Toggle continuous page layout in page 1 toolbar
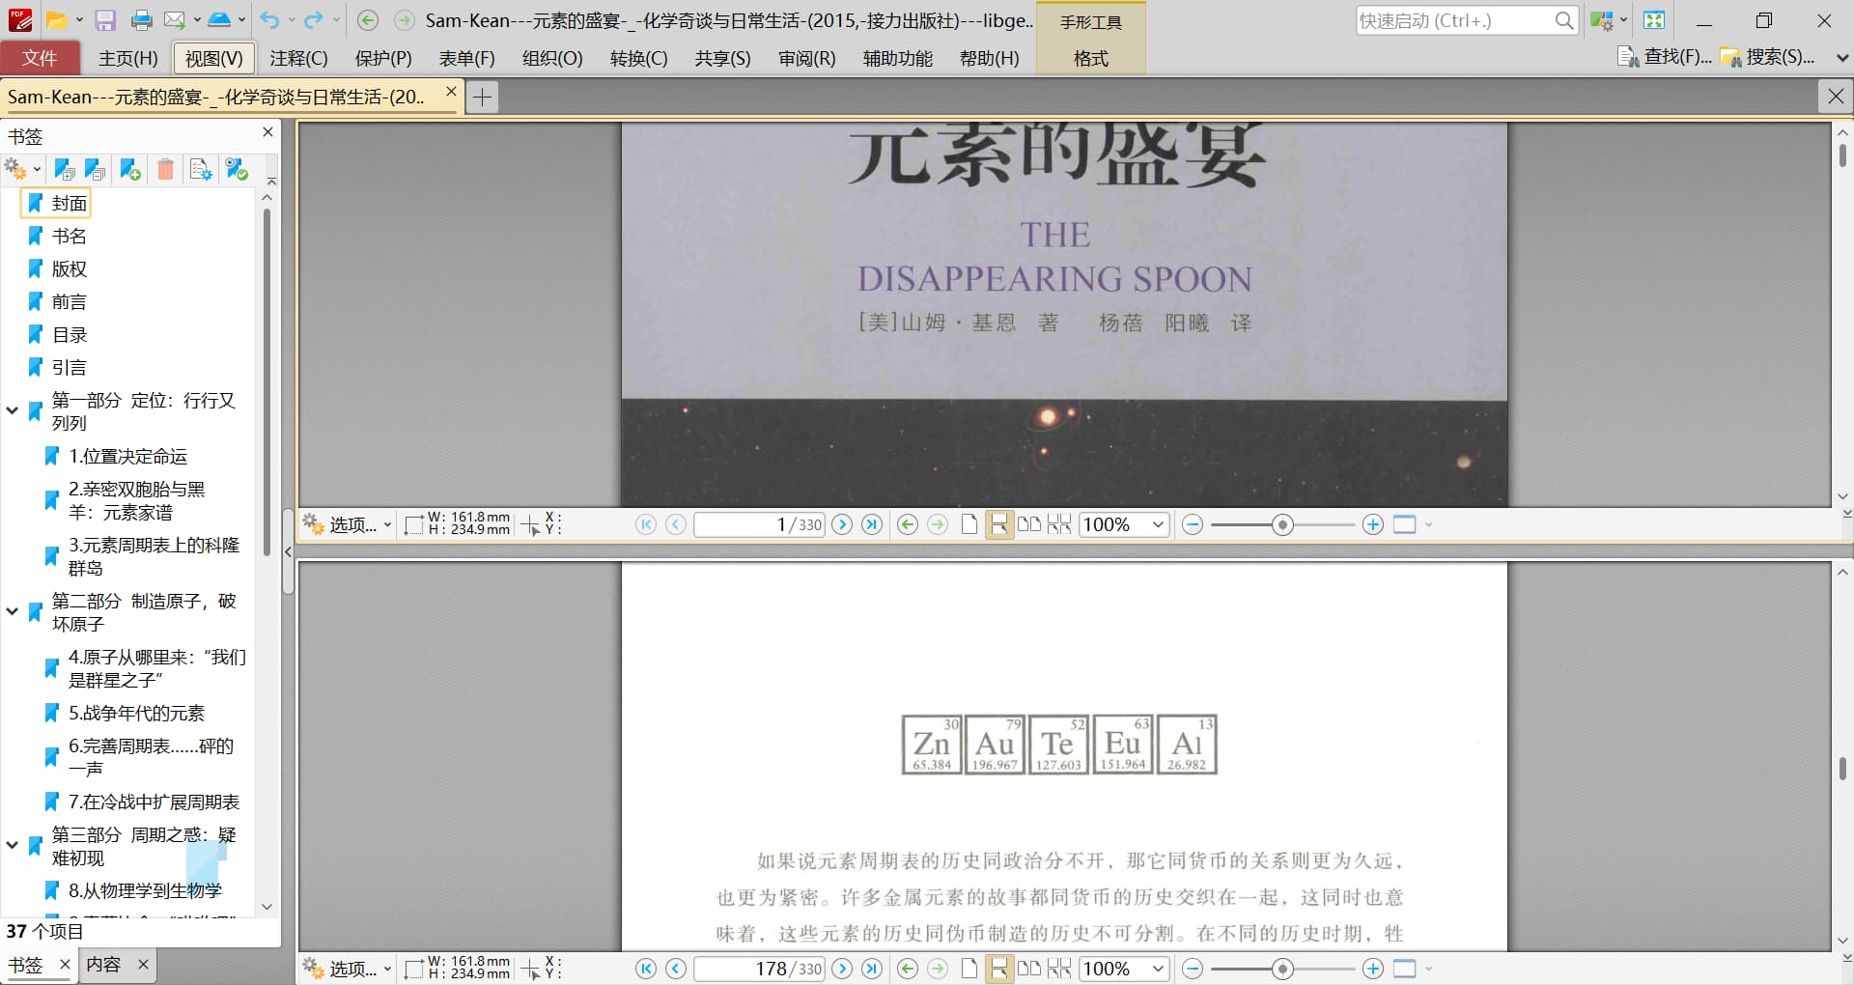This screenshot has height=985, width=1854. coord(999,524)
